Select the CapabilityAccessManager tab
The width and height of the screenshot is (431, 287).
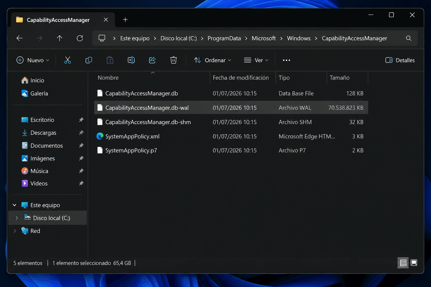coord(63,20)
